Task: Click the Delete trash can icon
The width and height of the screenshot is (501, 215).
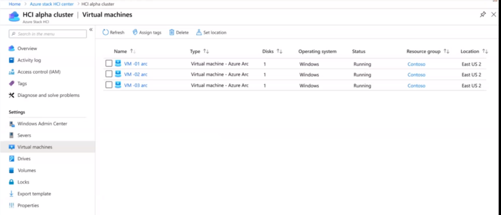Action: click(172, 32)
